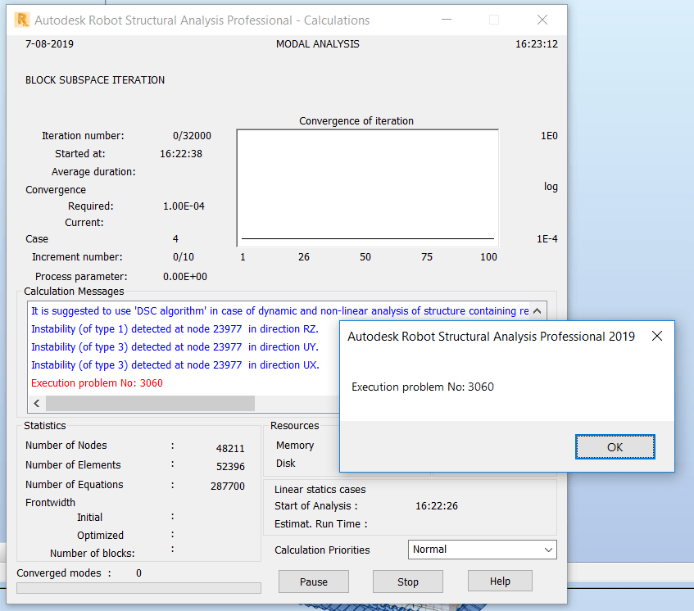Click the Number of Equations value 287700
Image resolution: width=694 pixels, height=611 pixels.
click(x=228, y=487)
